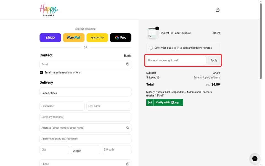This screenshot has width=265, height=166.
Task: Click the phone field help icon
Action: tap(128, 164)
